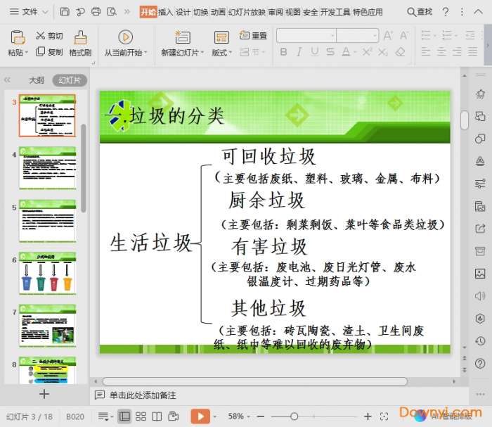Open the 审阅 ribbon tab

click(x=276, y=12)
